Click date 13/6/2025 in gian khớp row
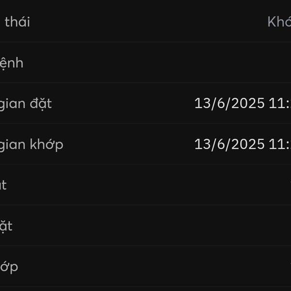Image resolution: width=291 pixels, height=291 pixels. coord(229,145)
